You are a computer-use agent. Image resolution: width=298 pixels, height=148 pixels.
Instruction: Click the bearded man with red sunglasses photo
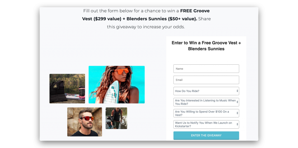click(85, 122)
